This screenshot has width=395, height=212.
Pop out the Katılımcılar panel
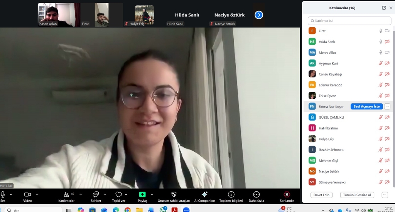click(384, 8)
